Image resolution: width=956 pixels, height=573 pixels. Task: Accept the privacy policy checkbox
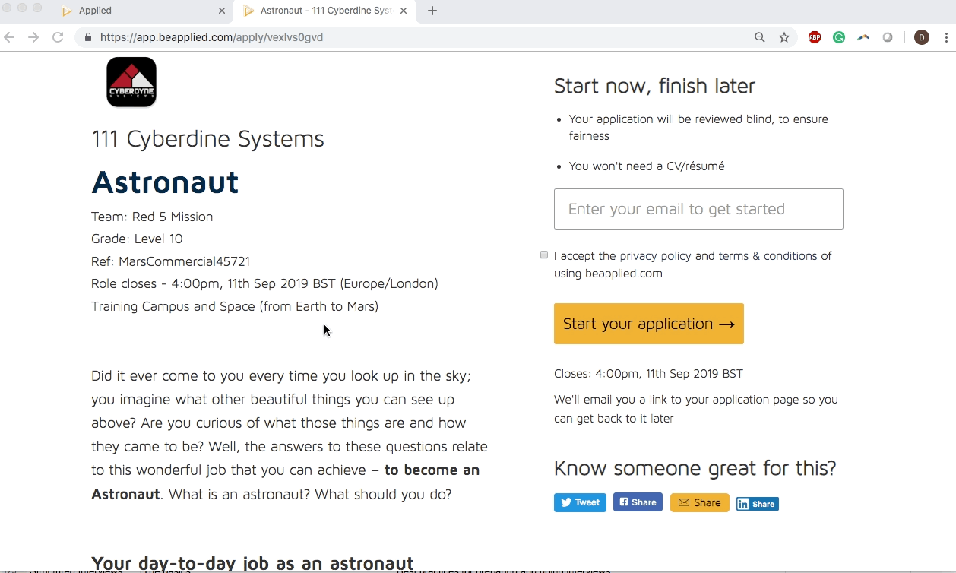tap(544, 255)
